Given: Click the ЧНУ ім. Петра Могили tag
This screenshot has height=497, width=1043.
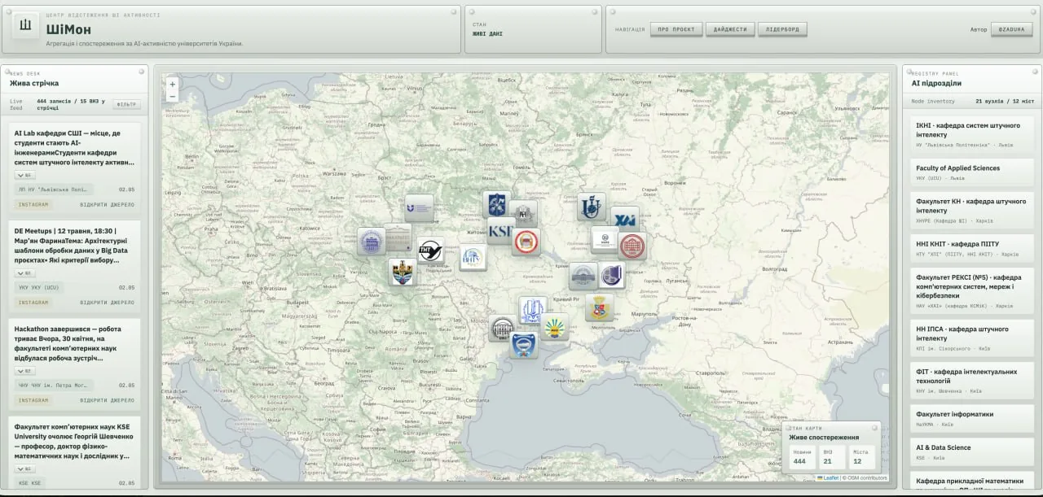Looking at the screenshot, I should click(x=54, y=386).
